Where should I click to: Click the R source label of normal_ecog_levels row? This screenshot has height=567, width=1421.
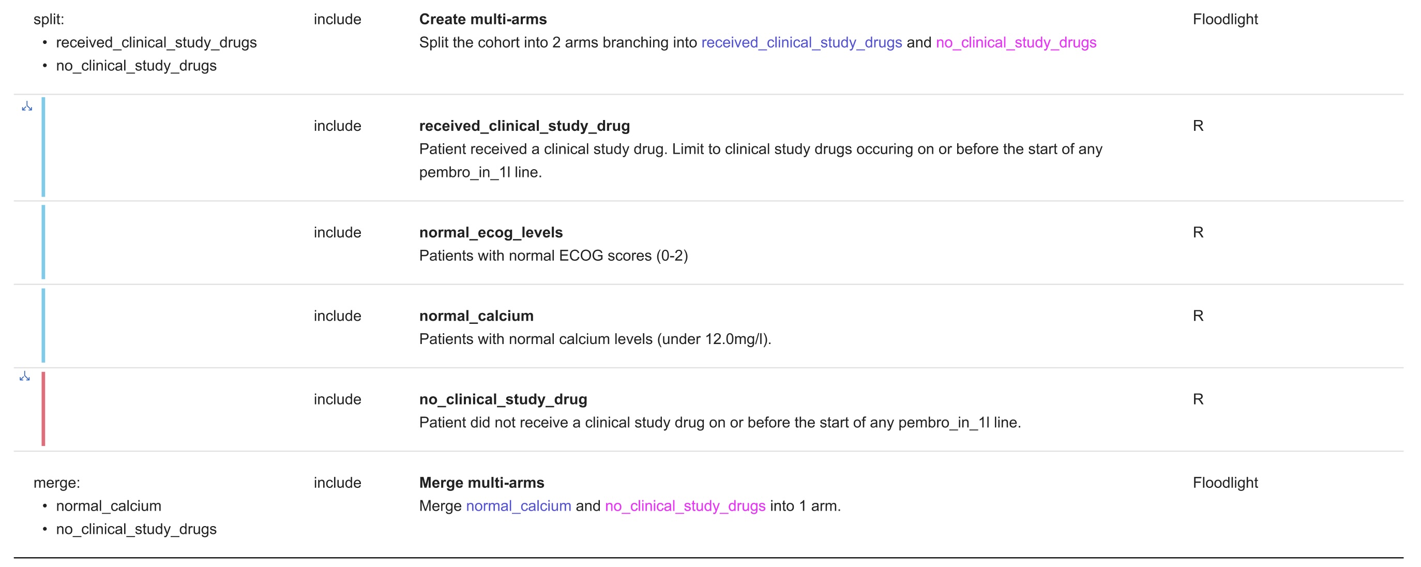coord(1198,232)
